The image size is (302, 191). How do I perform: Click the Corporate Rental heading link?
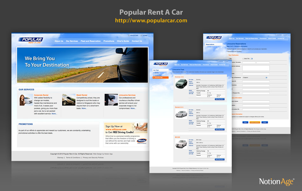point(41,95)
